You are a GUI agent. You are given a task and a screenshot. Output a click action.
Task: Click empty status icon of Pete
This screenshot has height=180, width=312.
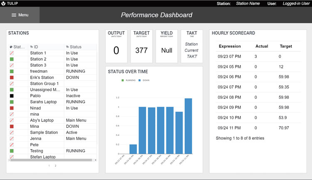click(12, 145)
